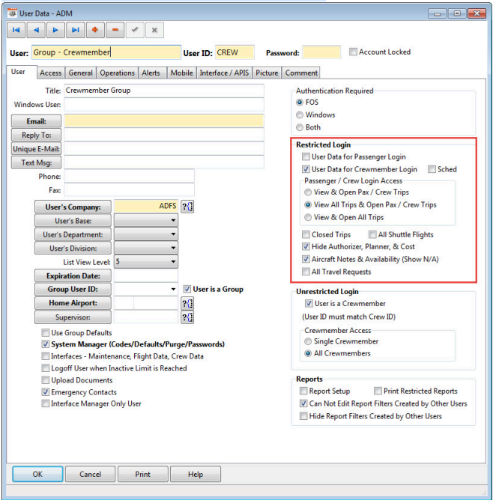This screenshot has width=496, height=500.
Task: Select the Windows authentication radio button
Action: (300, 115)
